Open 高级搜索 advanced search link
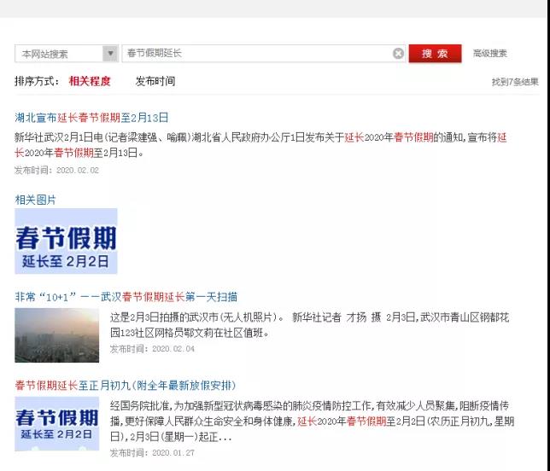Screen dimensions: 550x471 (489, 53)
